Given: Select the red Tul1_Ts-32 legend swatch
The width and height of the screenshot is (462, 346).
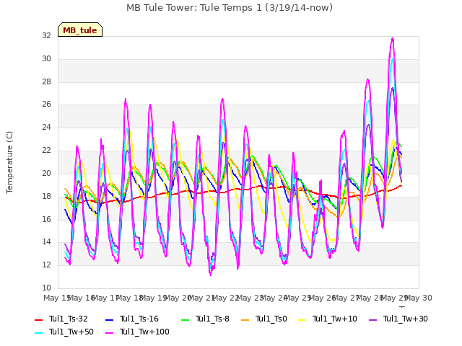Looking at the screenshot, I should [38, 319].
